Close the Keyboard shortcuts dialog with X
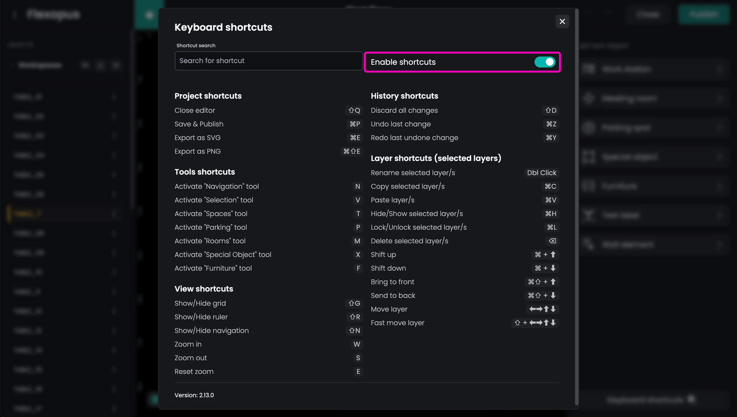The image size is (737, 417). 562,21
